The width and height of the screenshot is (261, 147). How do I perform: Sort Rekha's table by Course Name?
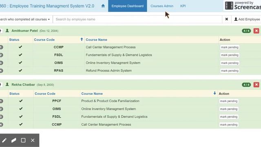click(92, 94)
